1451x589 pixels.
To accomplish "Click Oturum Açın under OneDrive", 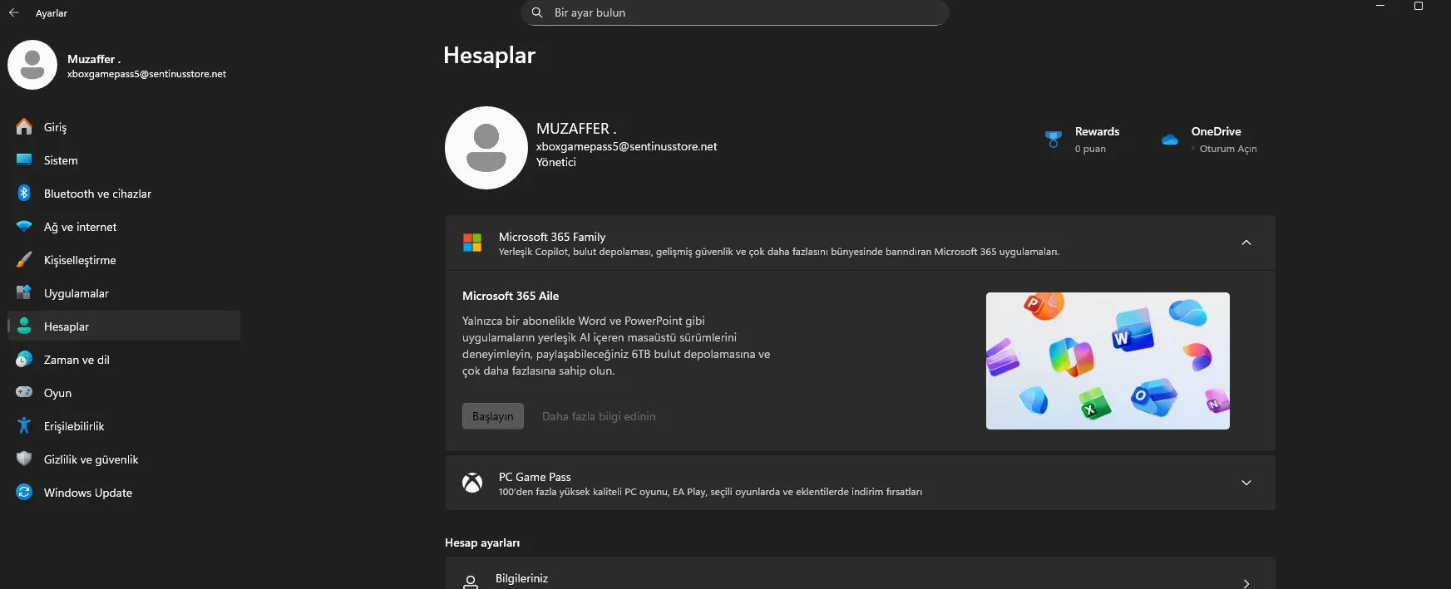I will (x=1228, y=149).
